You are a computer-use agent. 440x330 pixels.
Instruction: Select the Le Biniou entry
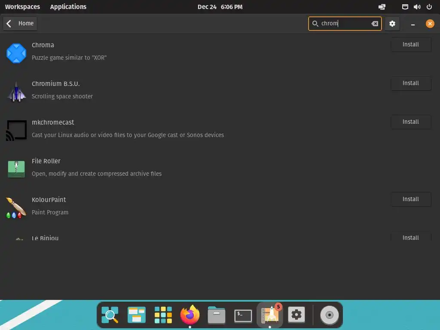click(x=45, y=238)
